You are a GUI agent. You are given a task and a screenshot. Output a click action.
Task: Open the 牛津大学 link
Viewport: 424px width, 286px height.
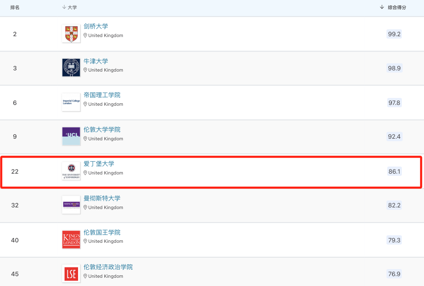pos(96,61)
